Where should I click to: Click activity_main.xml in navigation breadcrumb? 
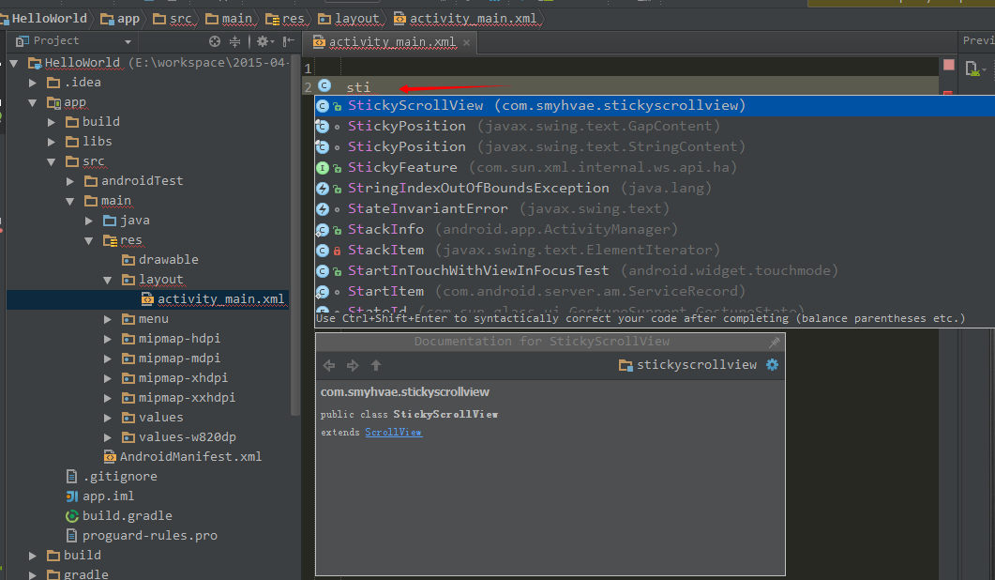464,19
